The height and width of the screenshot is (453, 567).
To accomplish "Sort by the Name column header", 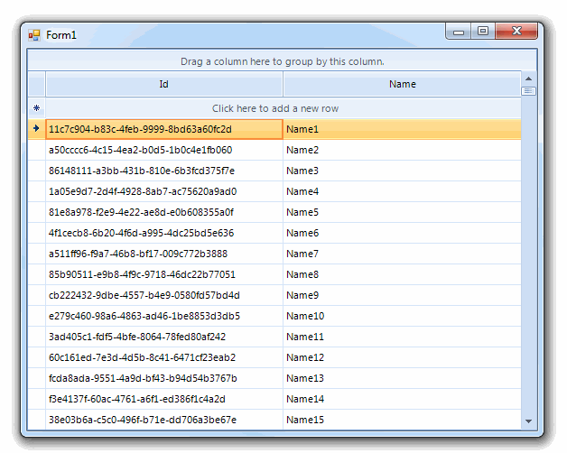I will pos(402,84).
